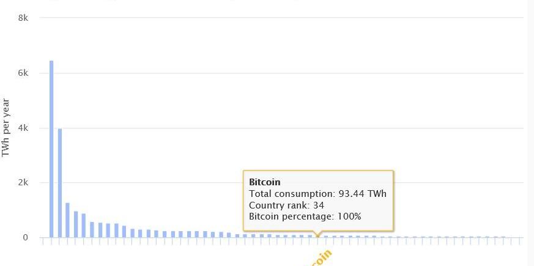534x266 pixels.
Task: Click the TWh per year axis title
Action: pyautogui.click(x=5, y=128)
